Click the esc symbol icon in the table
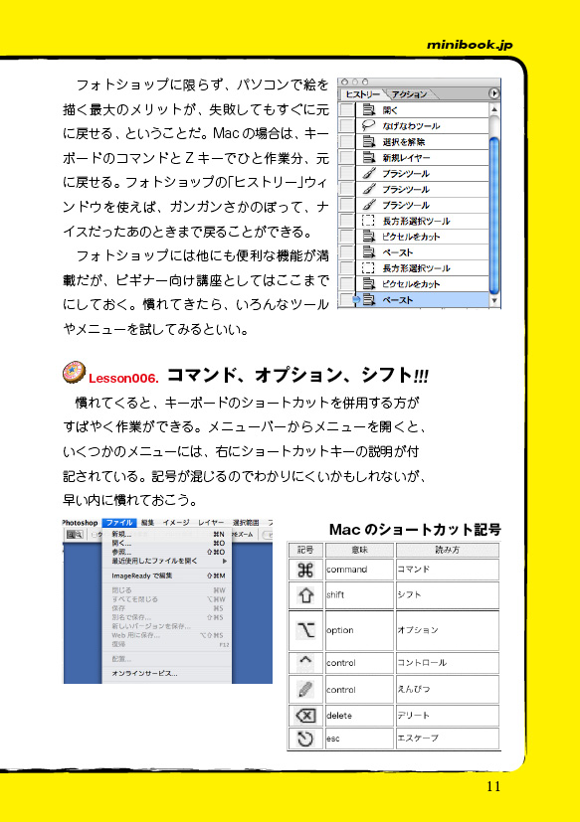This screenshot has width=580, height=822. 305,739
